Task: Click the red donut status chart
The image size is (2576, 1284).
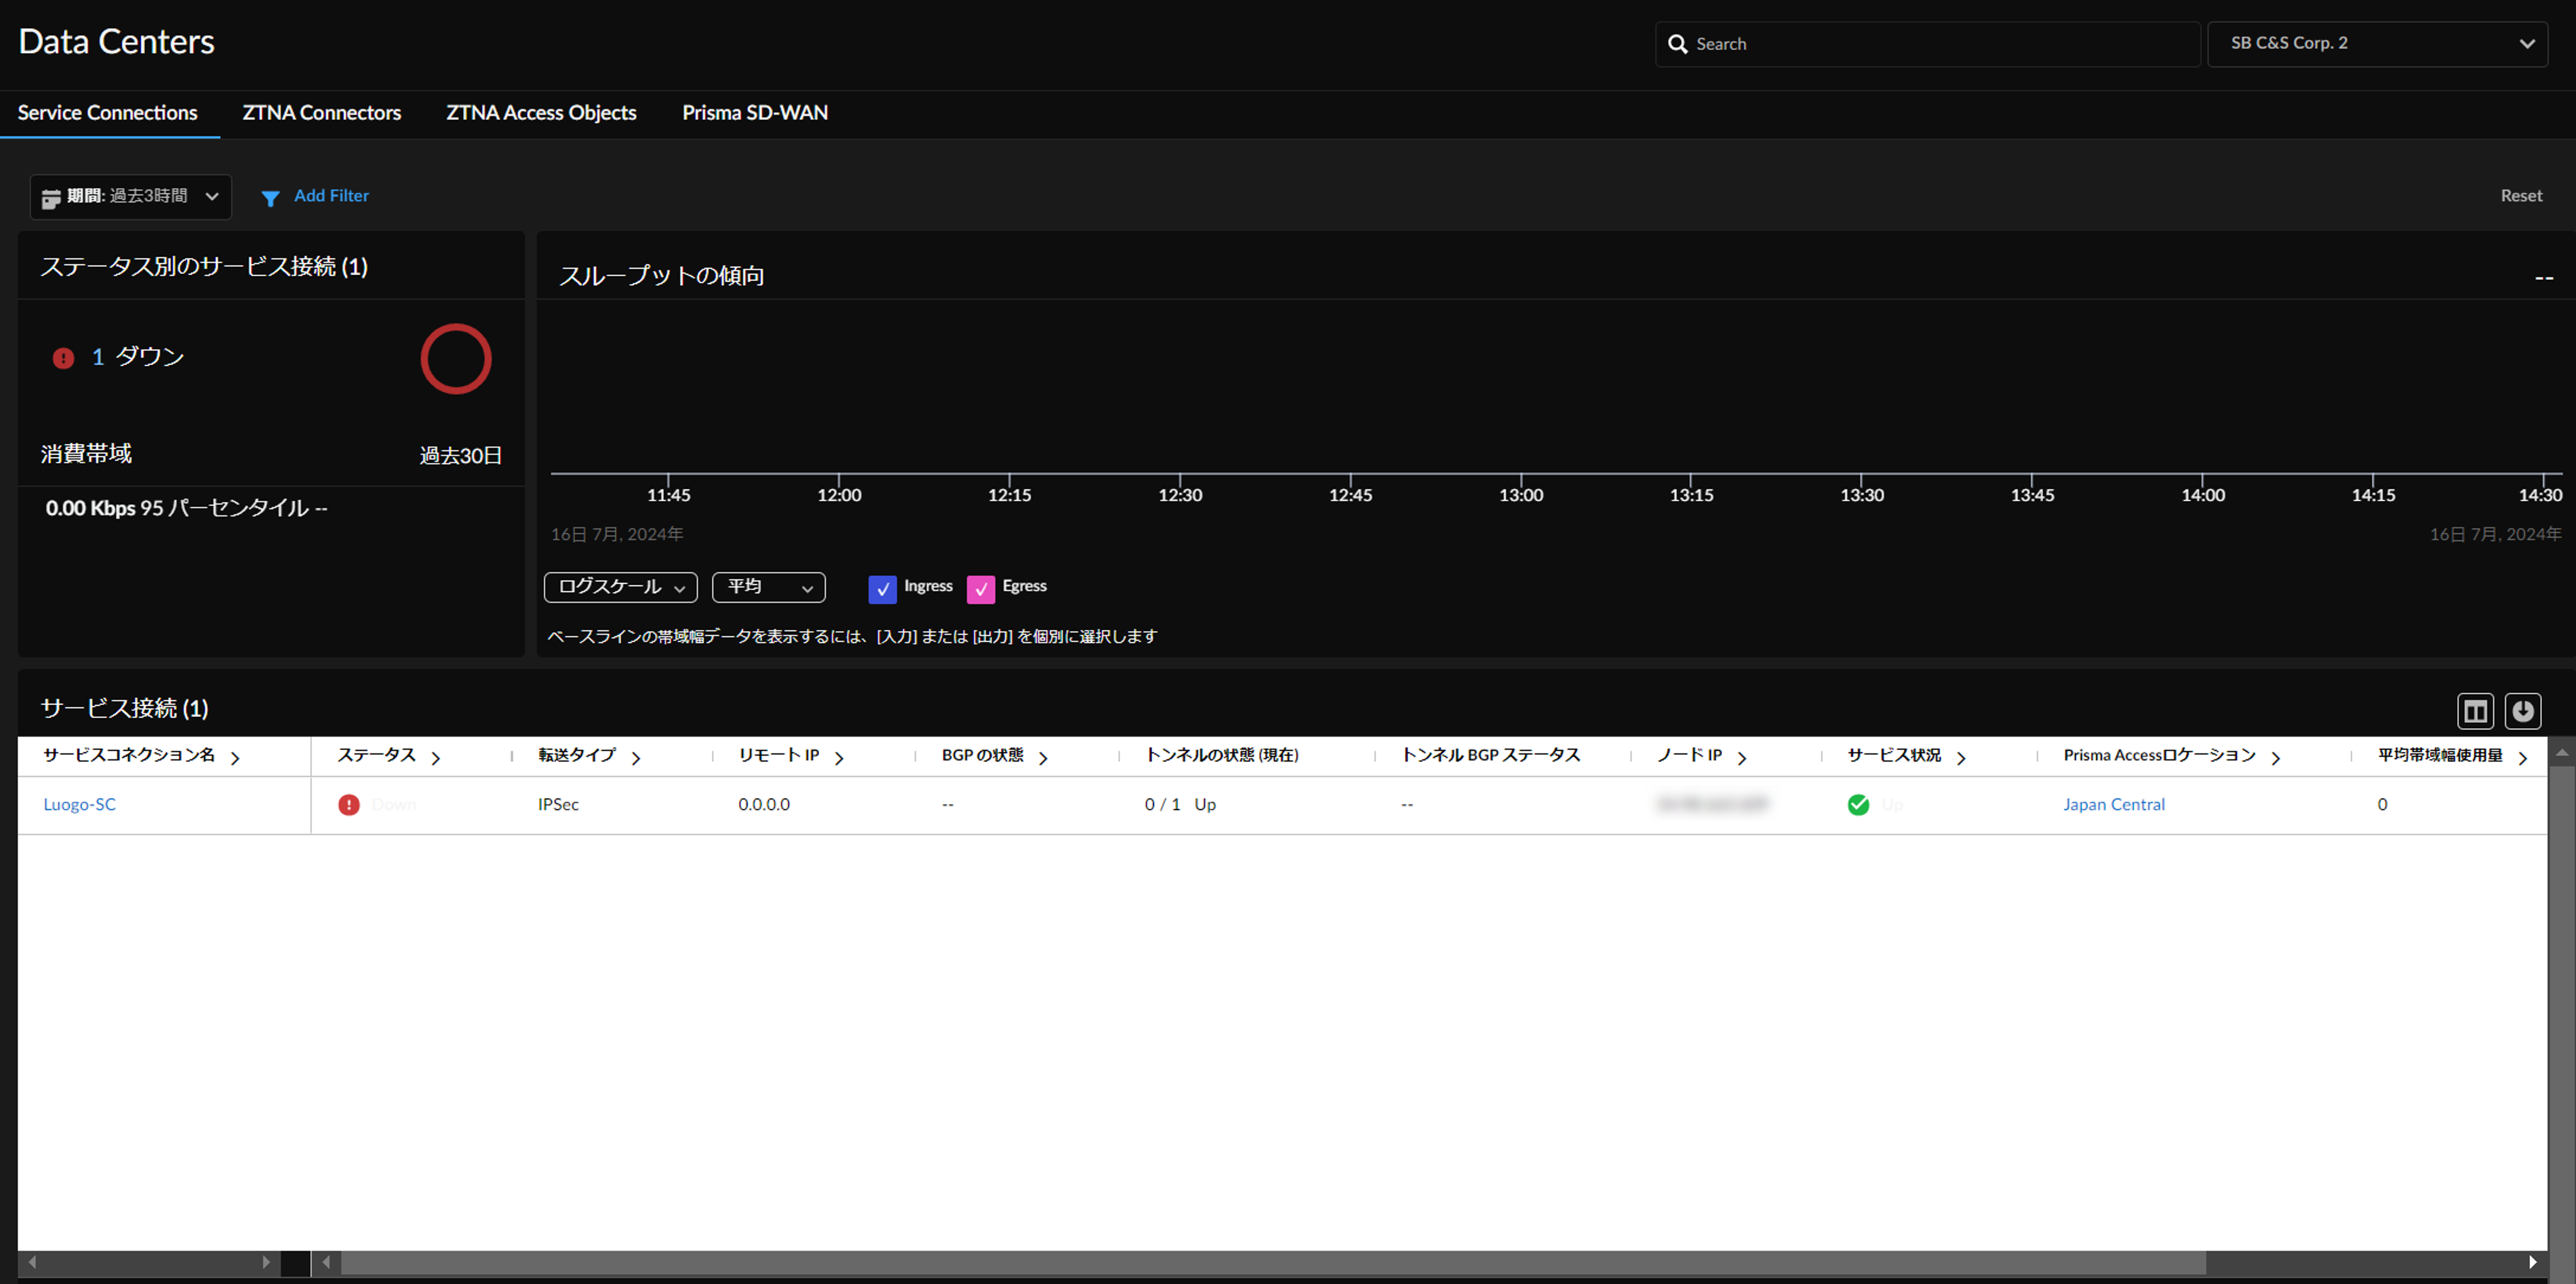Action: click(x=456, y=359)
